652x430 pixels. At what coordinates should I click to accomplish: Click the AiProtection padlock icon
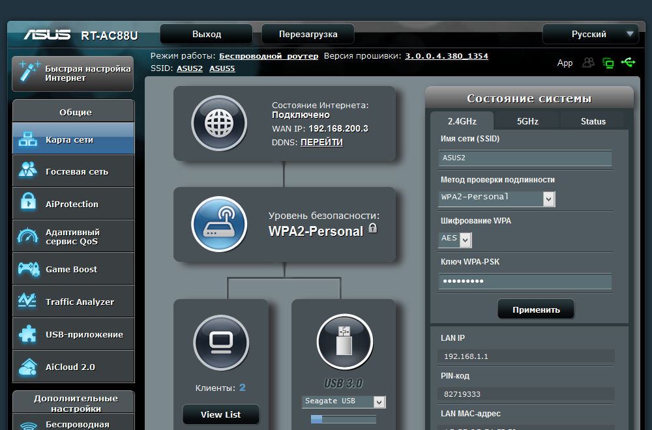(x=28, y=201)
